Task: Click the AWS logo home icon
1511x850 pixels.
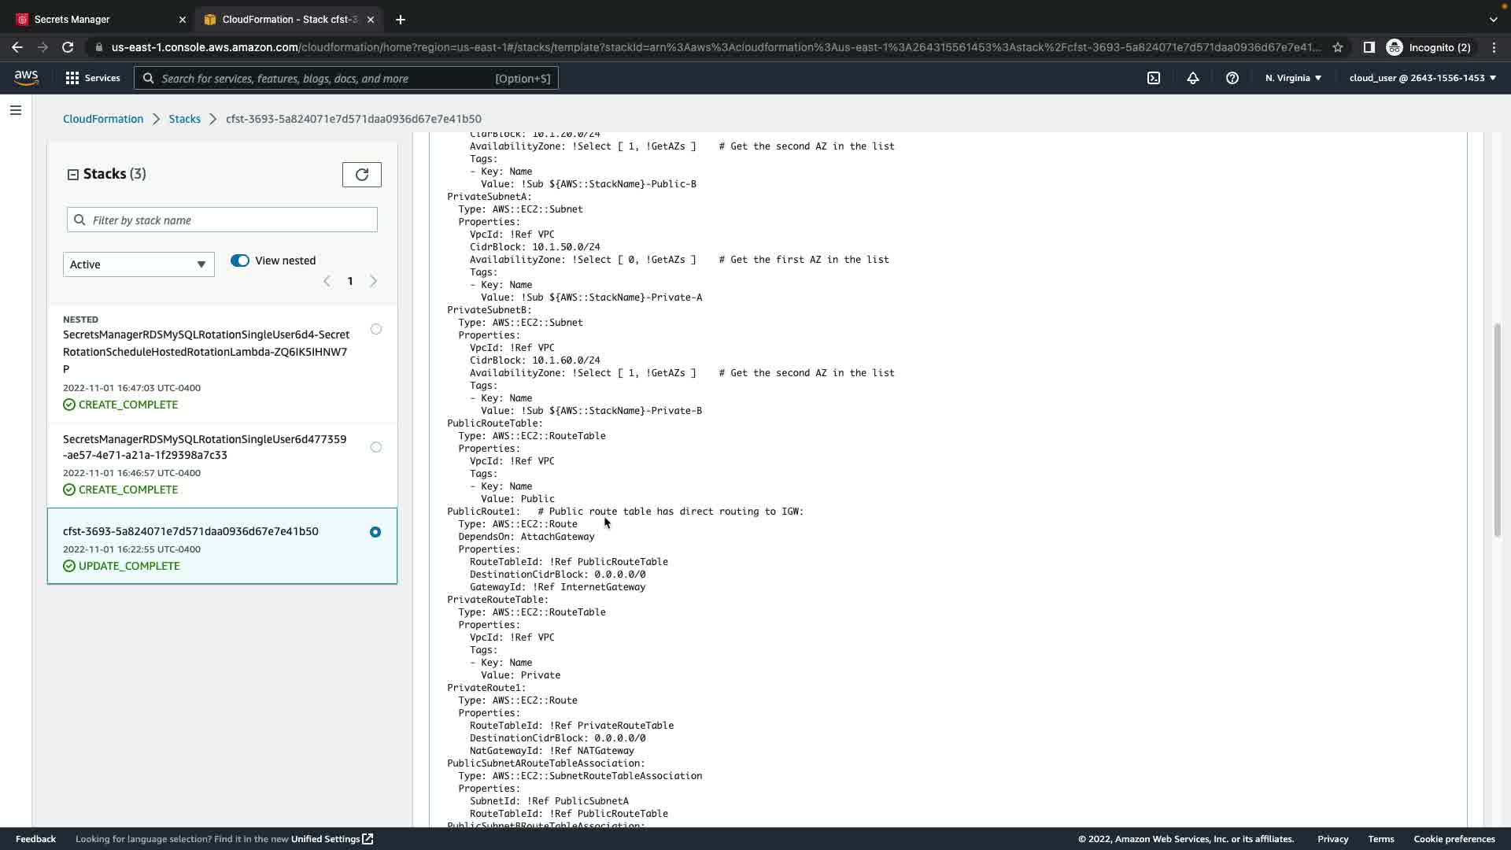Action: tap(26, 77)
